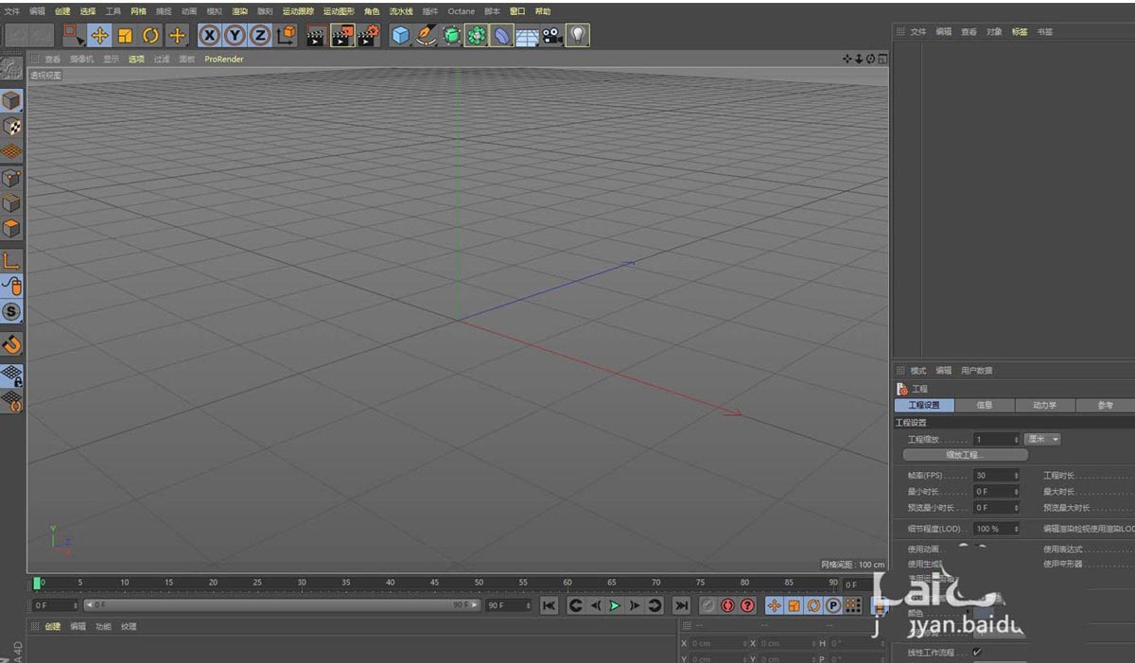Render to Picture Viewer
Viewport: 1135px width, 663px height.
342,36
